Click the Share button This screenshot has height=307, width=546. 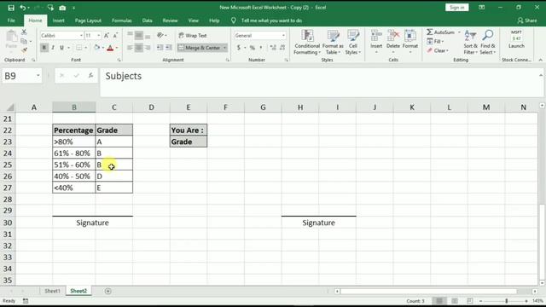coord(527,20)
